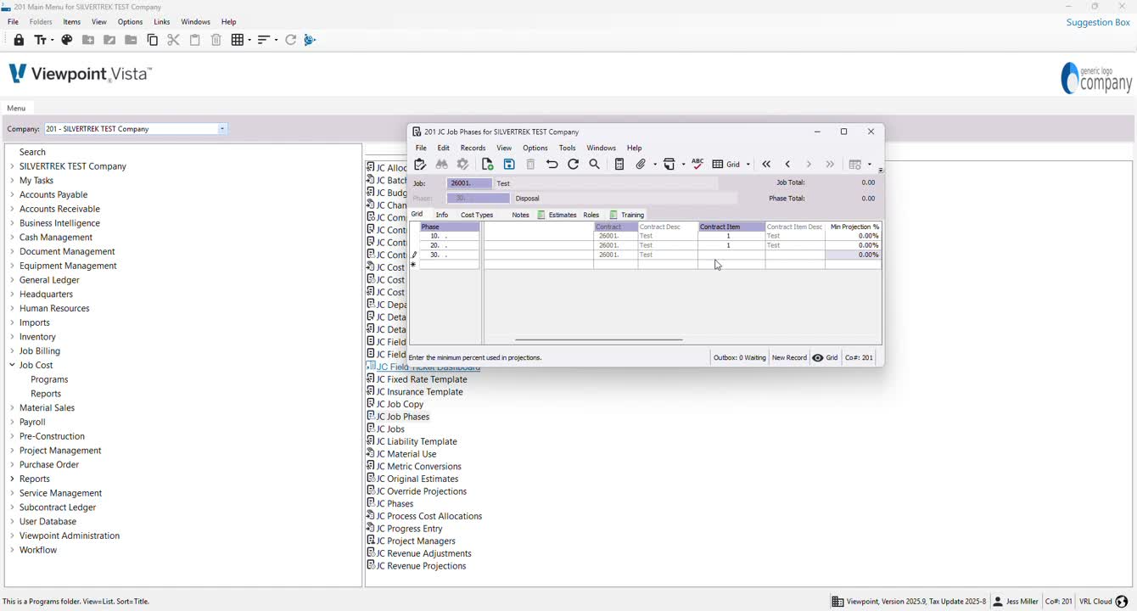
Task: Click the horizontal scrollbar in the phases grid
Action: [x=598, y=339]
